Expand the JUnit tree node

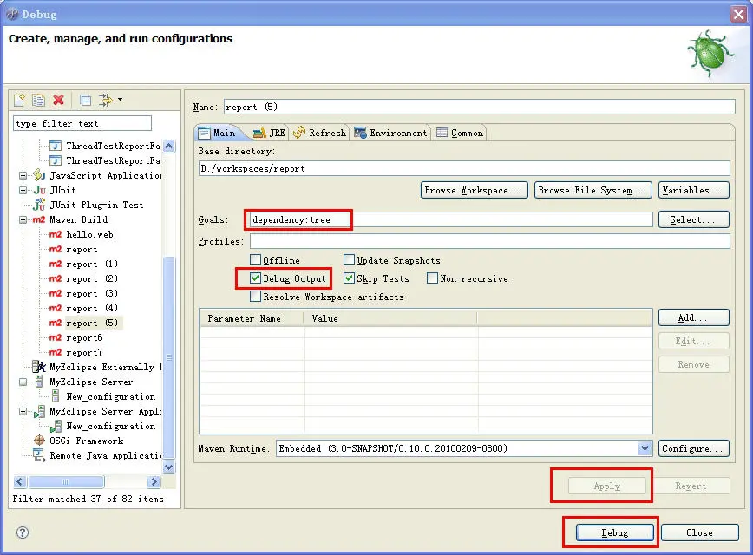(23, 190)
